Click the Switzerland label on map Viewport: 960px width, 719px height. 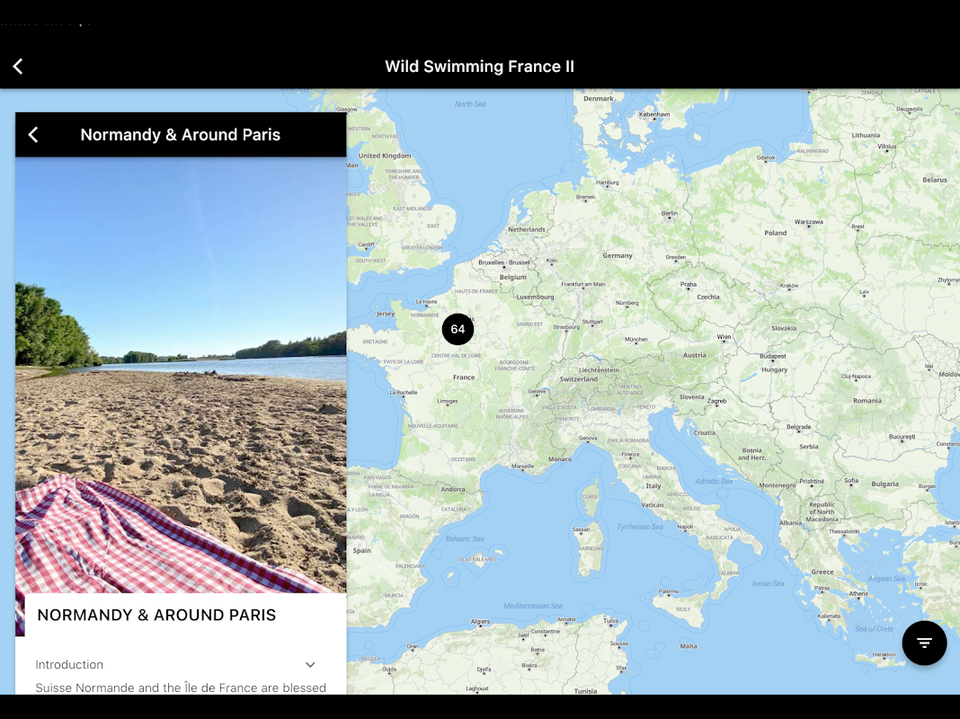point(578,378)
